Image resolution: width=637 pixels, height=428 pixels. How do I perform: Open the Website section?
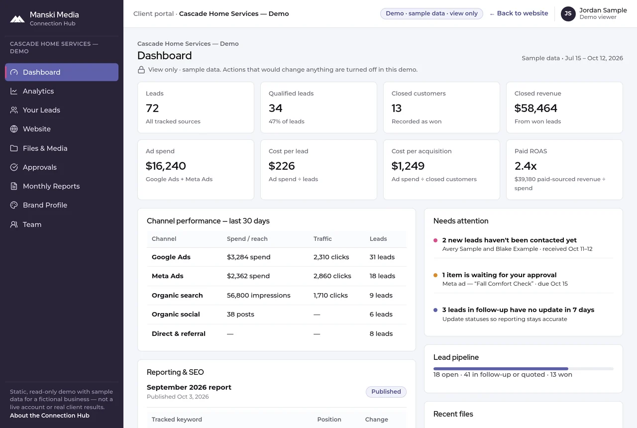[62, 129]
